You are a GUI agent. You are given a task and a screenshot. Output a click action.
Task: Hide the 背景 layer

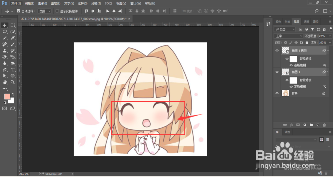(x=277, y=93)
